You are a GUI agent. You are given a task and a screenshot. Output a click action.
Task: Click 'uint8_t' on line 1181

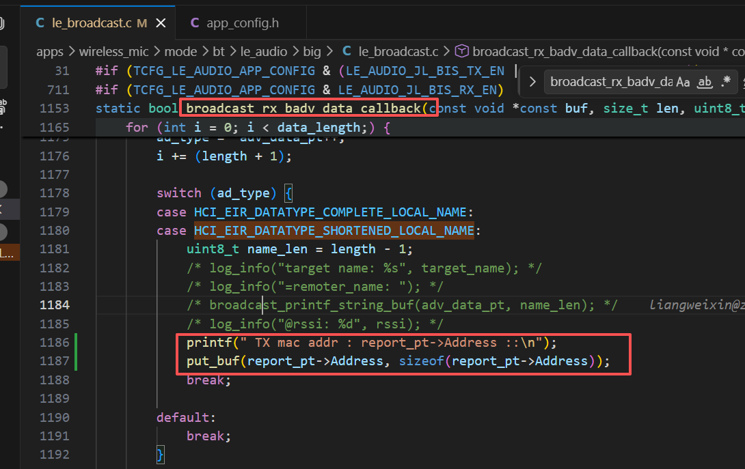213,249
